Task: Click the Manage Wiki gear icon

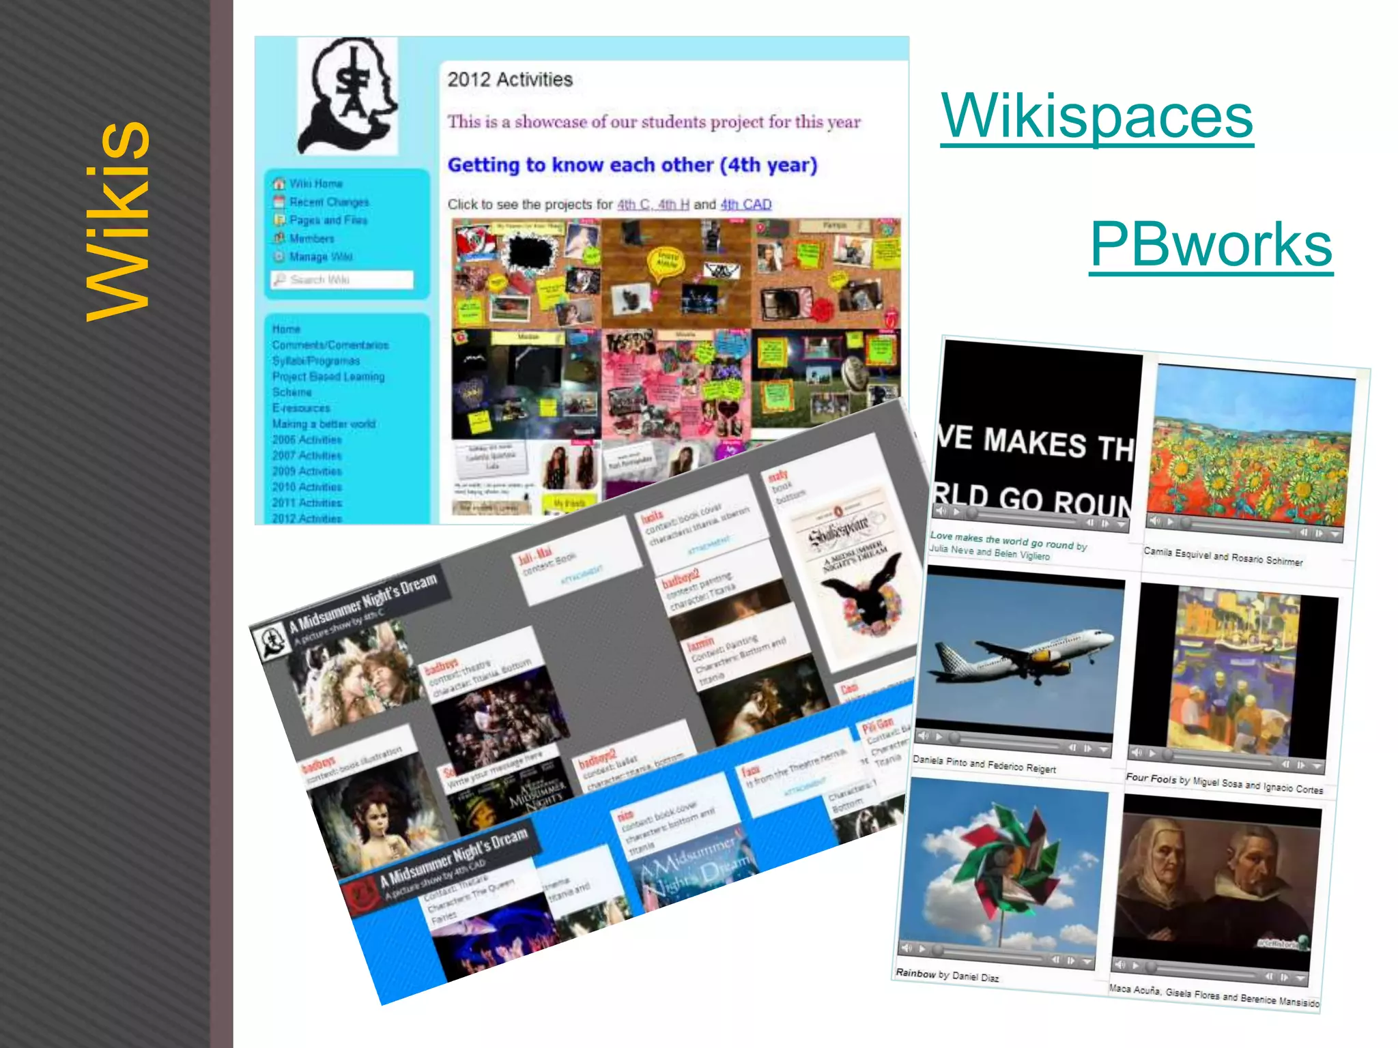Action: click(279, 257)
